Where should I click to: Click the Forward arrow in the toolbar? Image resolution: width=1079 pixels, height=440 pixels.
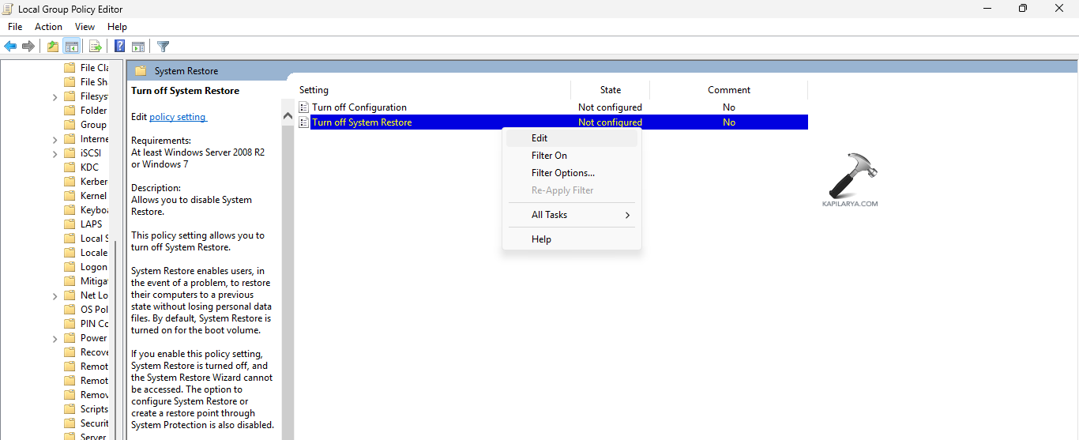[28, 47]
